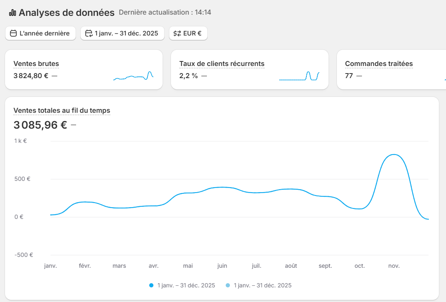The height and width of the screenshot is (302, 446).
Task: Select the 3 085,96 € total sales value
Action: [x=40, y=125]
